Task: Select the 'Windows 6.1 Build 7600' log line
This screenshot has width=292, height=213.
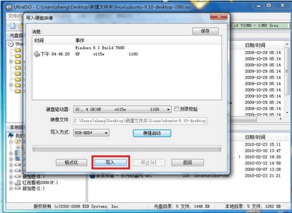Action: [x=100, y=48]
